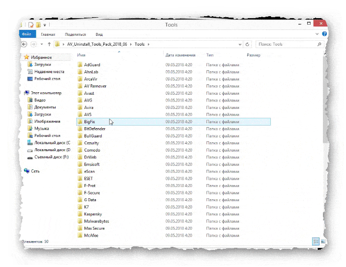The image size is (346, 267).
Task: Open Локальный диск (D in the sidebar
Action: [52, 150]
